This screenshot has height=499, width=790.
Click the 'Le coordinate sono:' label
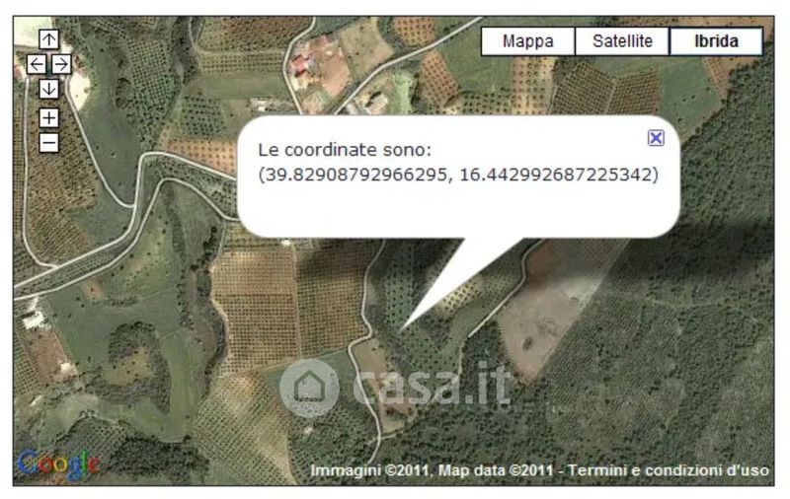(x=345, y=149)
